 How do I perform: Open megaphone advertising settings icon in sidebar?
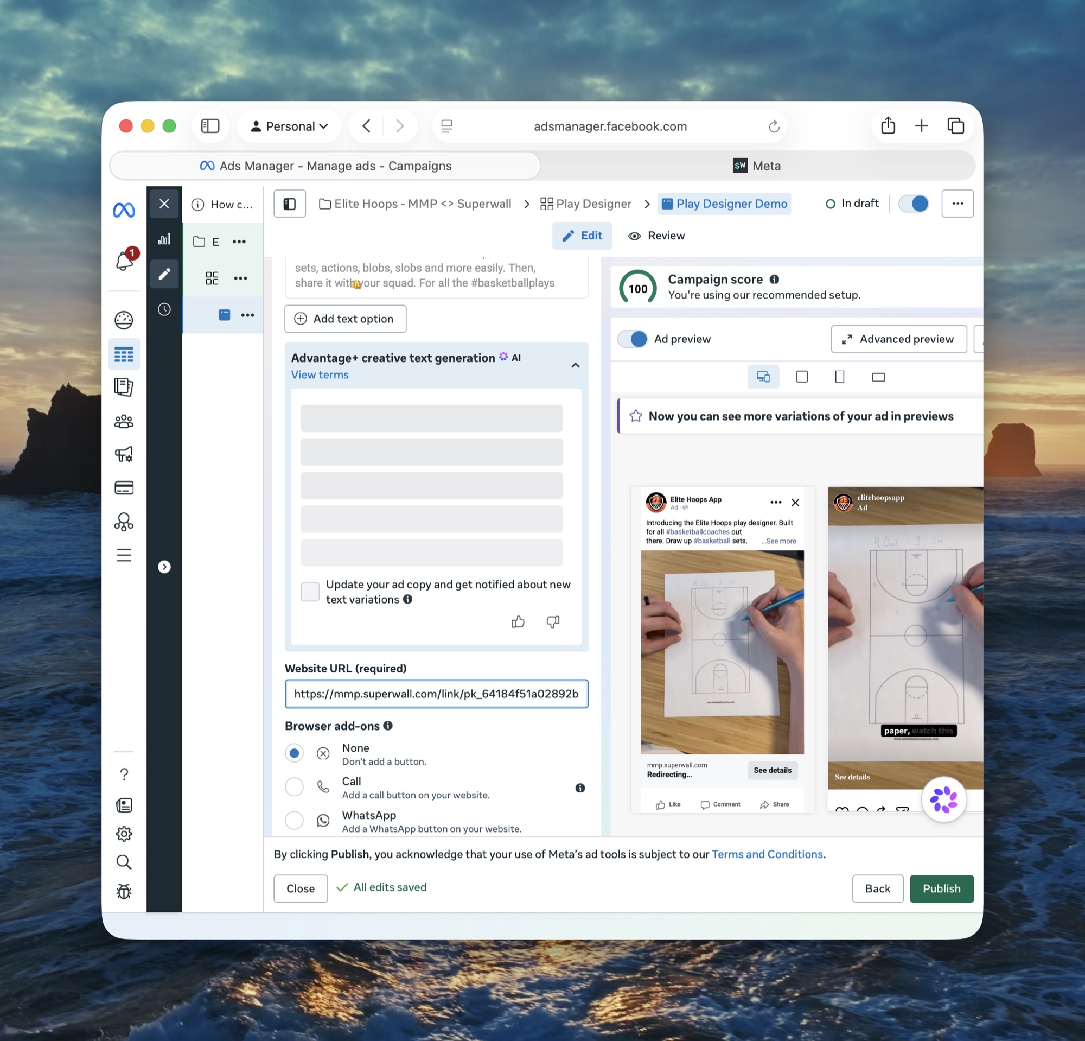pos(124,454)
